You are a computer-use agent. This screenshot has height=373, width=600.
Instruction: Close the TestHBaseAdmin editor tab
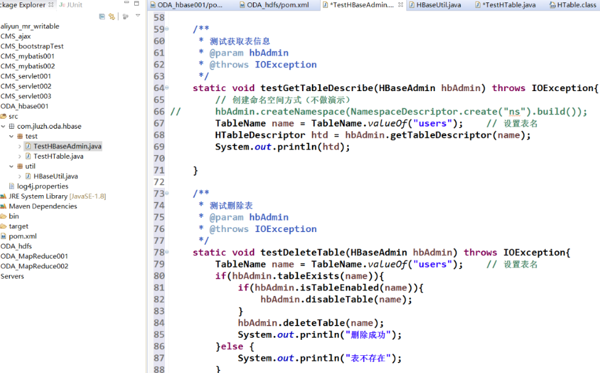(x=400, y=5)
